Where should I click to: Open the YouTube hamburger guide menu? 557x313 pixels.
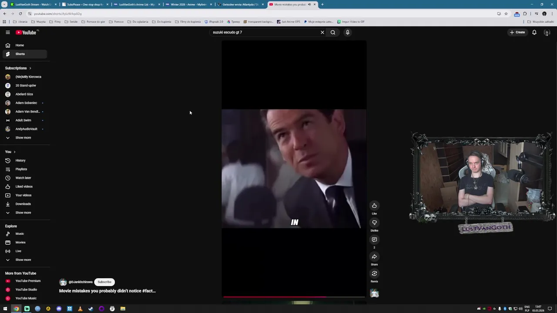(x=7, y=32)
